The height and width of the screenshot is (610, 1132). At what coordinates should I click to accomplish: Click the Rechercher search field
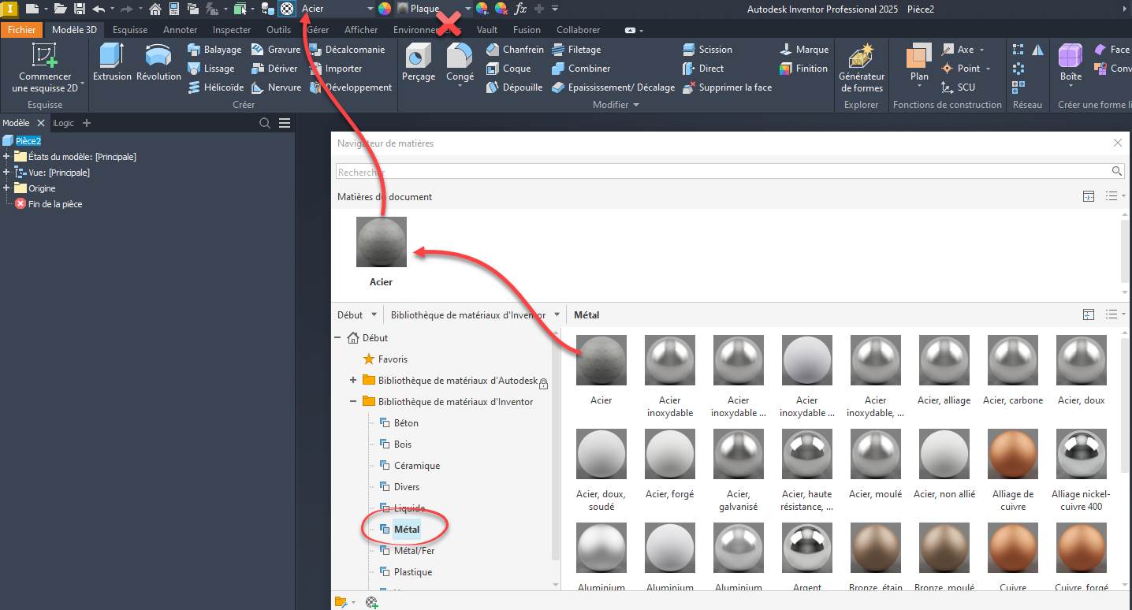coord(721,172)
